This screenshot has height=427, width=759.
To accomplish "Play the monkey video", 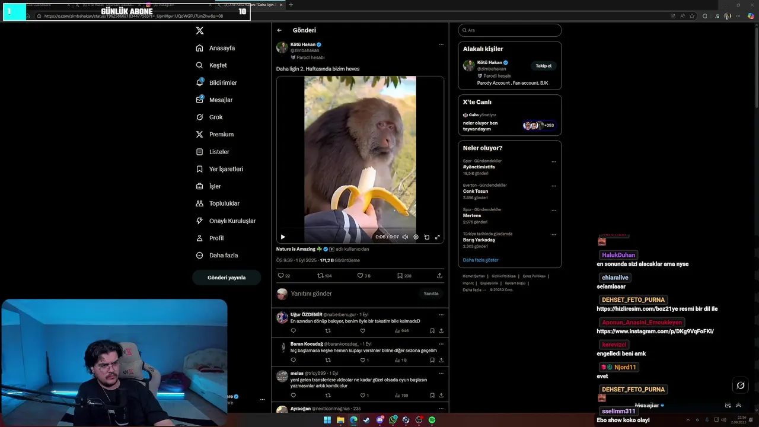I will 283,237.
